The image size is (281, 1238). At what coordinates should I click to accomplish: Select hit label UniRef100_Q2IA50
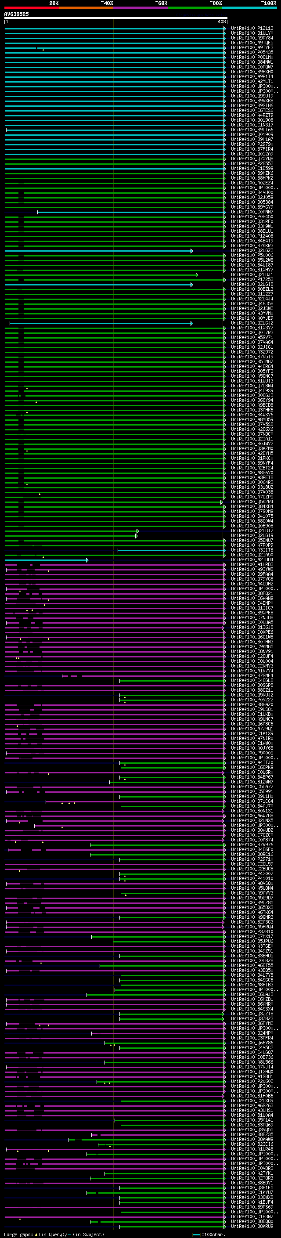(252, 555)
